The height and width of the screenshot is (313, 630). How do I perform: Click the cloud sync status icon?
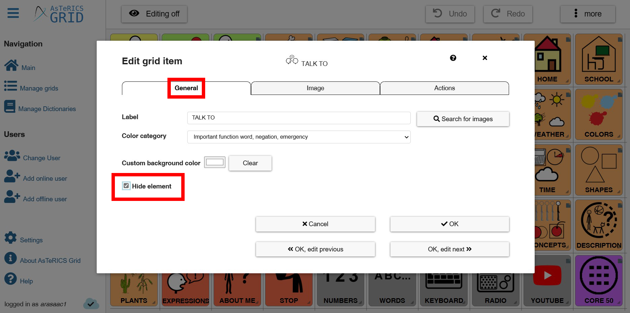coord(91,304)
